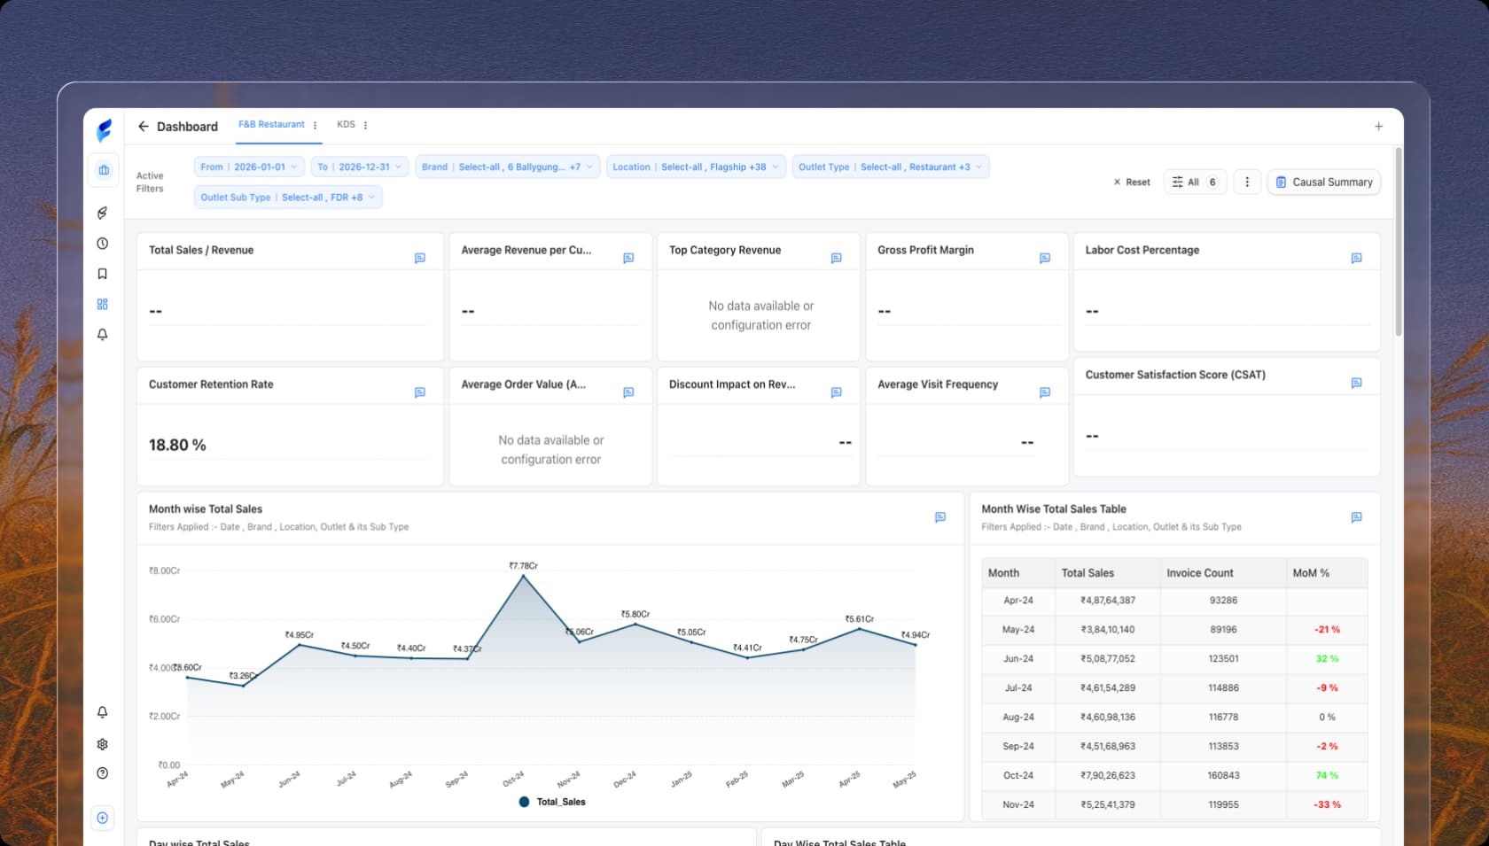Image resolution: width=1489 pixels, height=846 pixels.
Task: Expand the Brand filter dropdown
Action: (507, 167)
